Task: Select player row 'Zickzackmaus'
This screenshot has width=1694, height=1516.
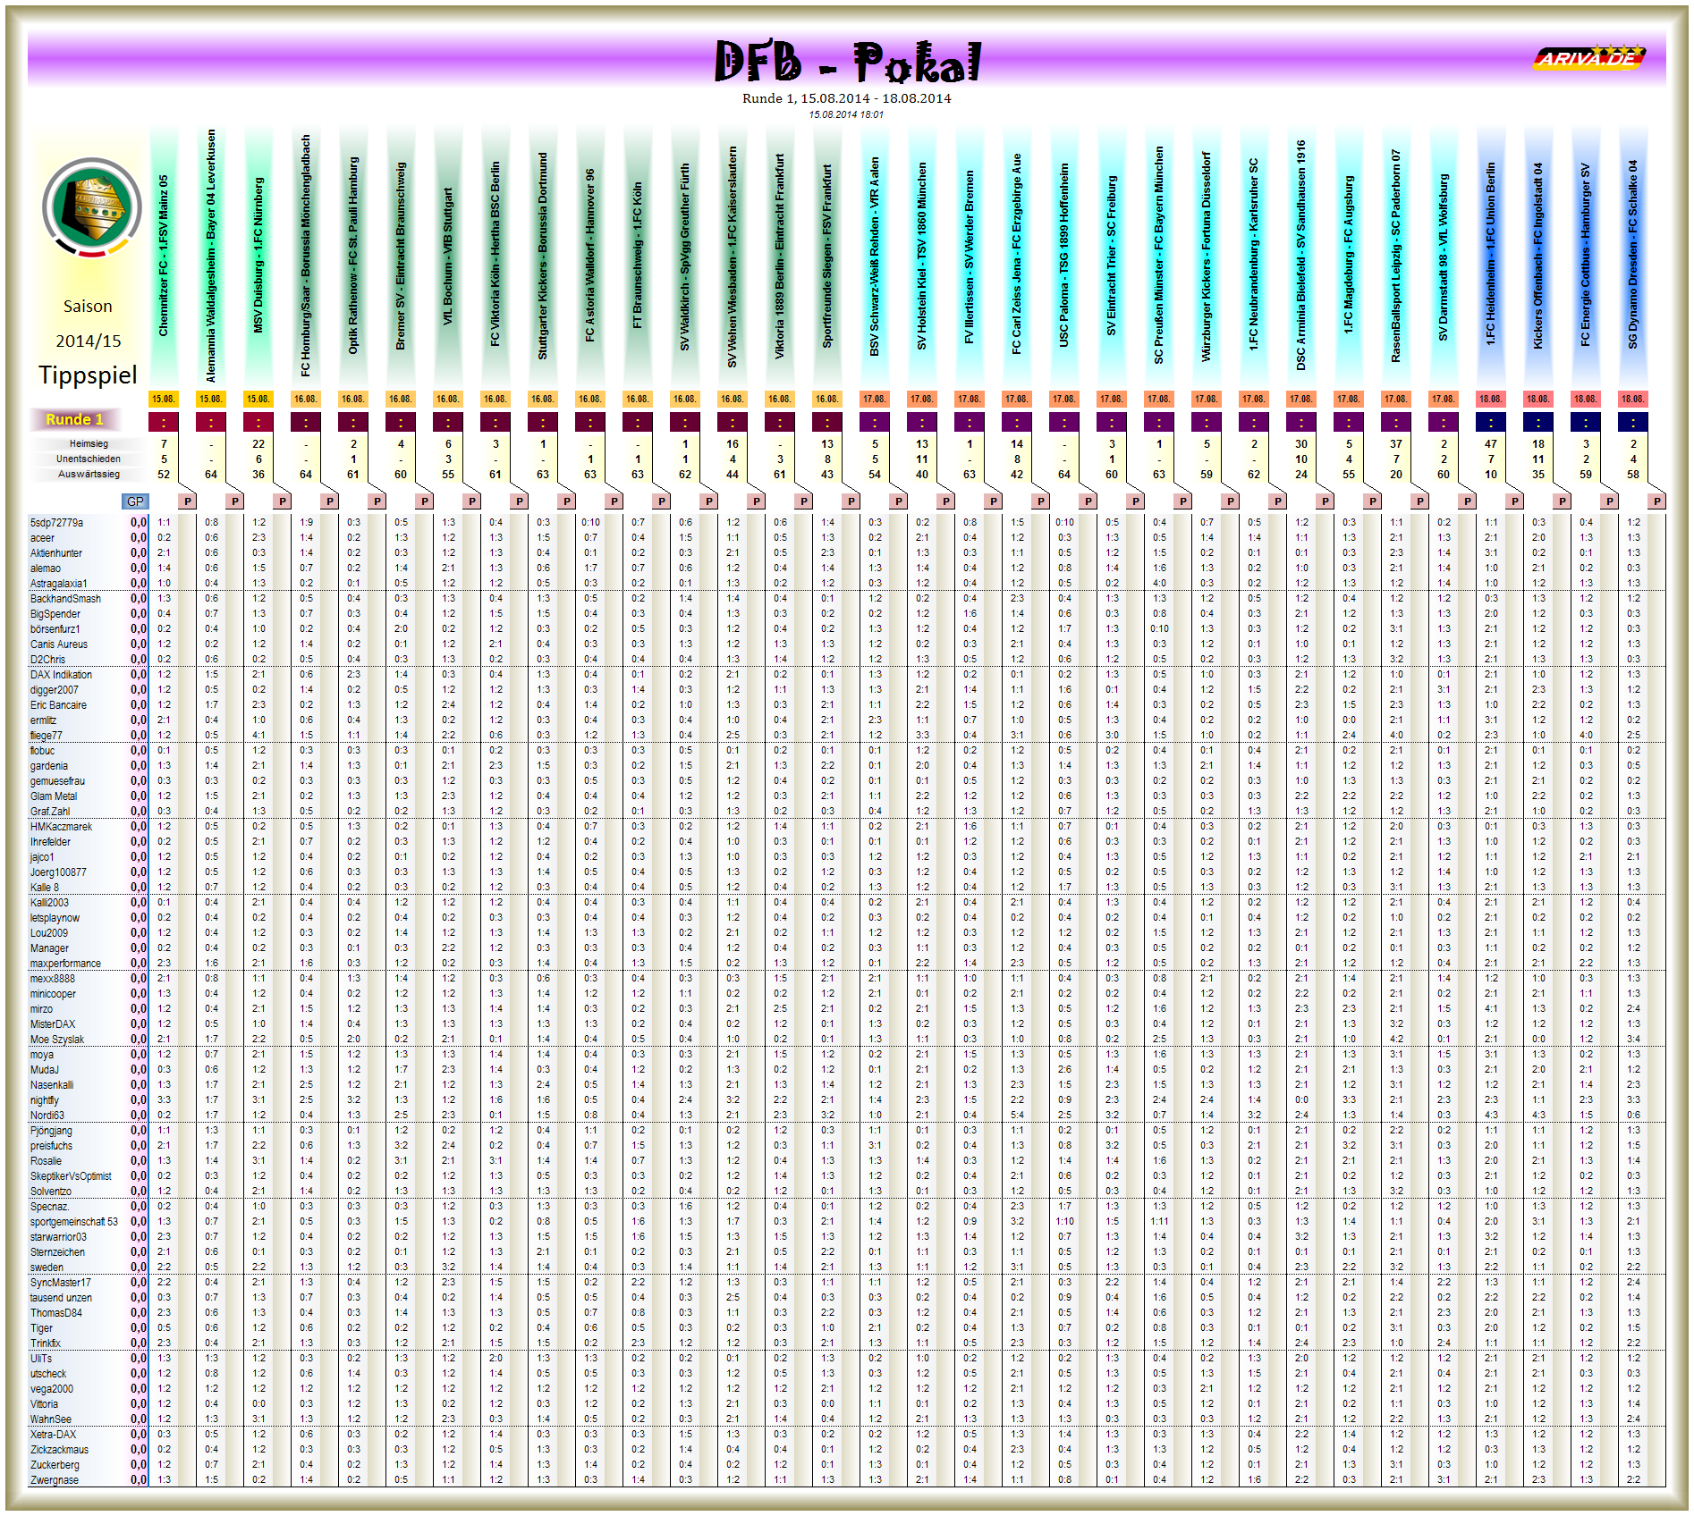Action: (846, 1449)
